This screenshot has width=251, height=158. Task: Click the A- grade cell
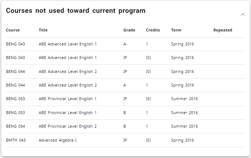click(x=125, y=44)
